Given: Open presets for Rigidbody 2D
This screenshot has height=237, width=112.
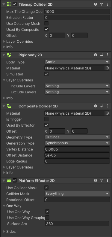Looking at the screenshot, I should click(x=102, y=55).
